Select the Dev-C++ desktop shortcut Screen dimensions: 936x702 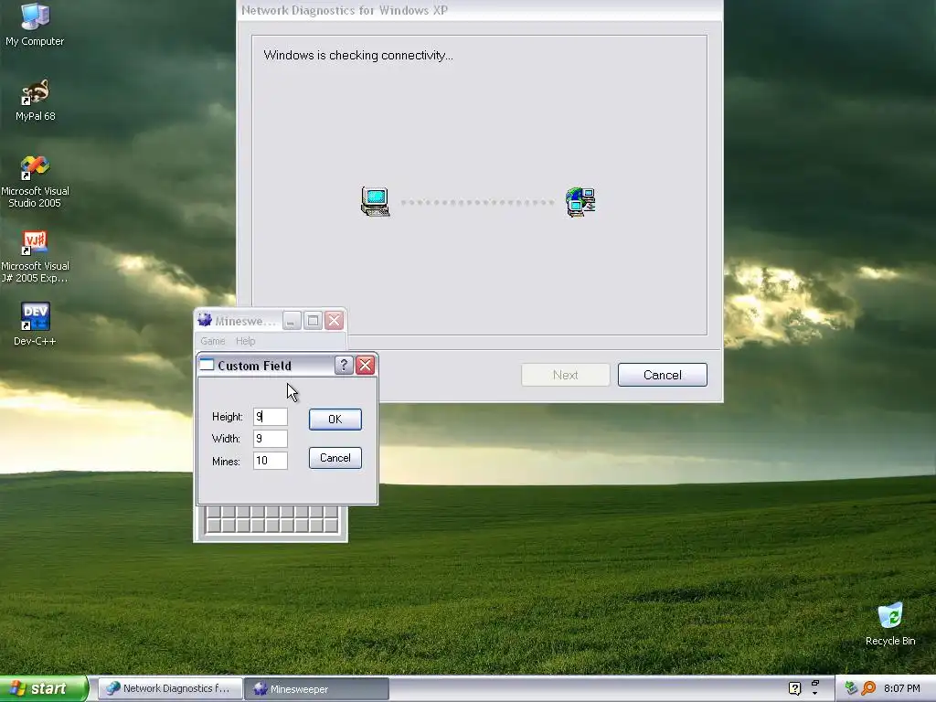coord(35,324)
